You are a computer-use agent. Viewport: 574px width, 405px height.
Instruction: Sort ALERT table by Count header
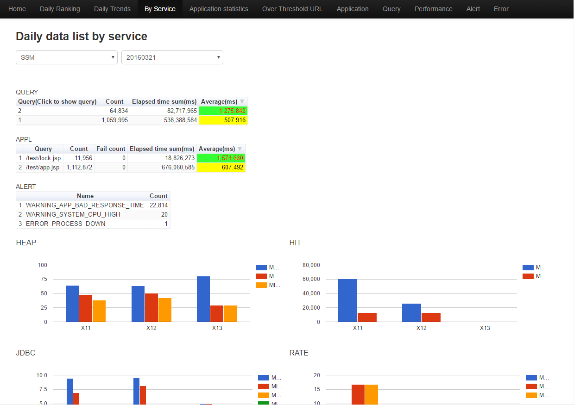tap(158, 196)
